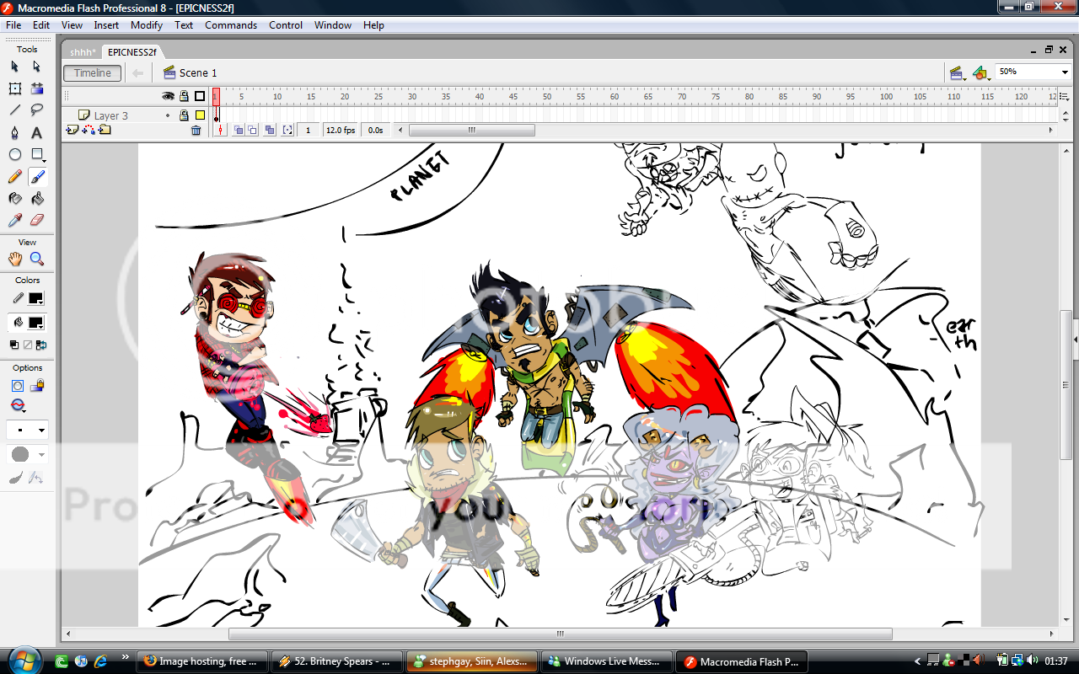Choose the Lasso tool
Viewport: 1079px width, 674px height.
[x=36, y=110]
